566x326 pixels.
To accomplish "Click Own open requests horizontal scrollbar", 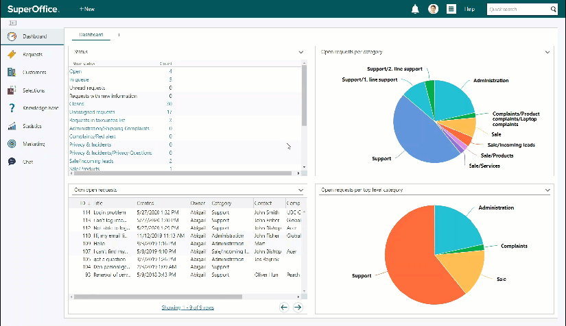I will 158,297.
